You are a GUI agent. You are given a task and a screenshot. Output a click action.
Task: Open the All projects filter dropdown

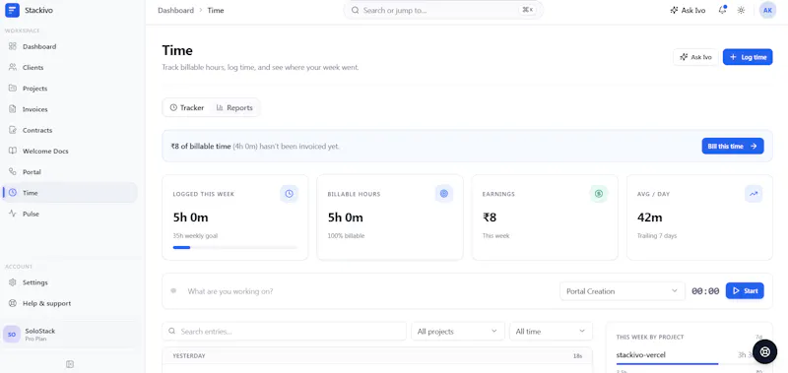tap(458, 332)
